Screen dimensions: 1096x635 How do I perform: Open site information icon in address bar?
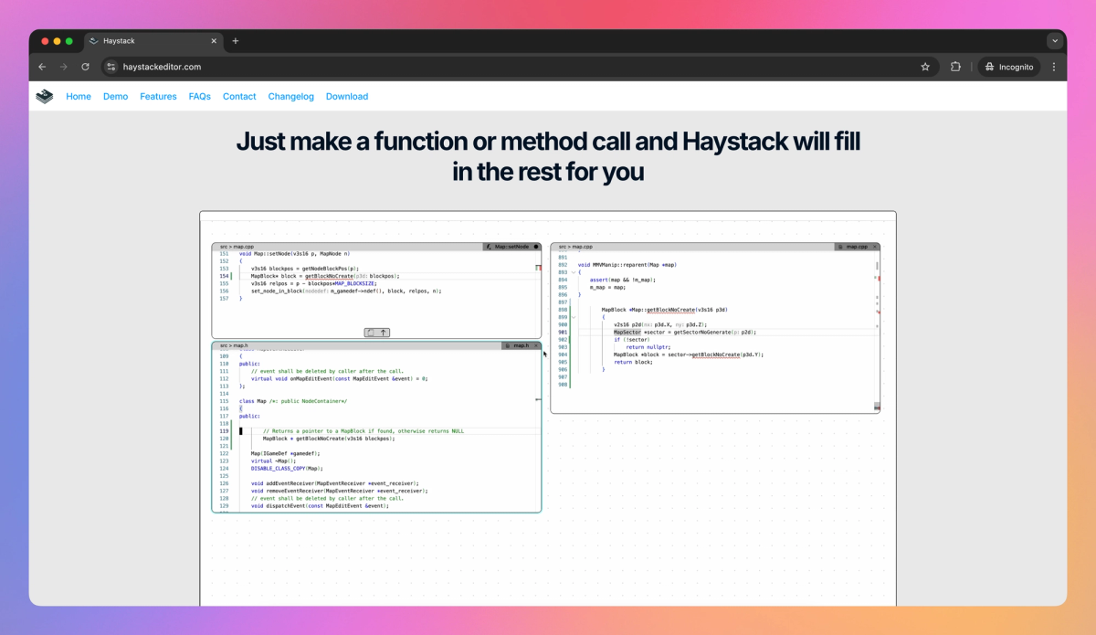point(111,67)
